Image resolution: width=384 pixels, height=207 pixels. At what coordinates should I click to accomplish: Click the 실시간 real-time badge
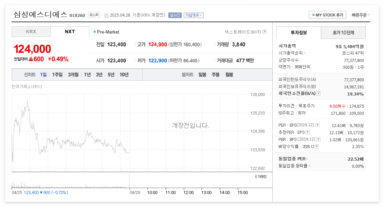tap(175, 15)
